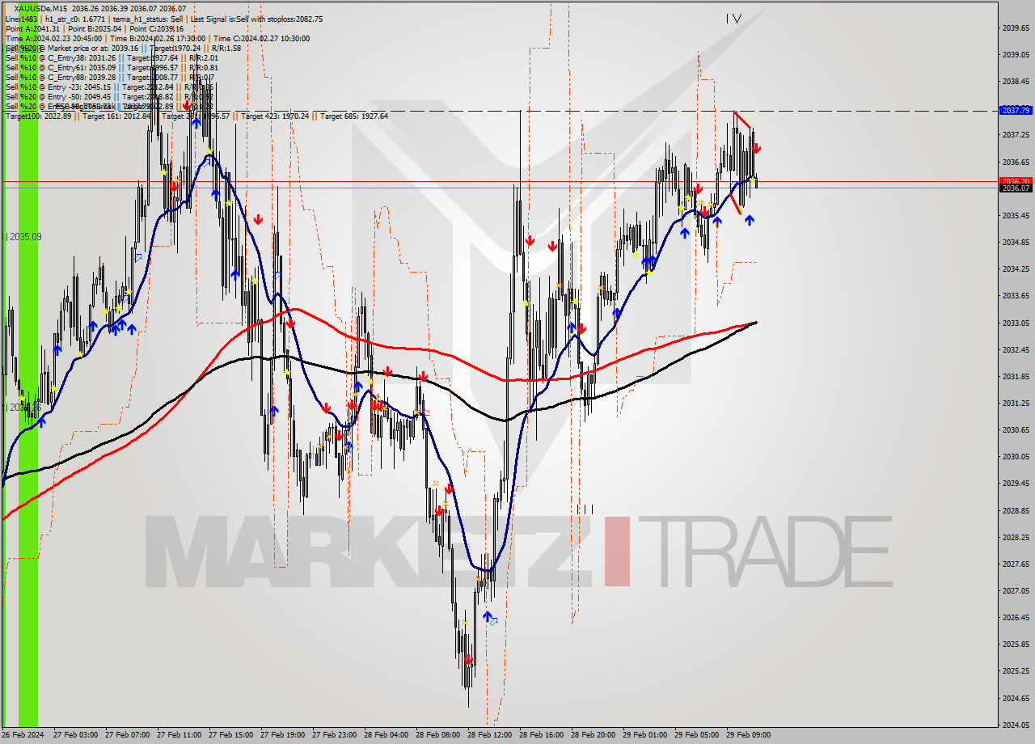Select the Point B:2025.04 value

point(96,28)
